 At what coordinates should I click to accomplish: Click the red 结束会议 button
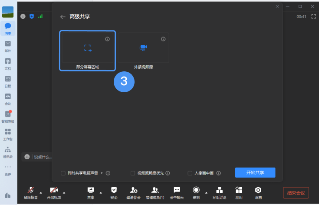tap(296, 193)
